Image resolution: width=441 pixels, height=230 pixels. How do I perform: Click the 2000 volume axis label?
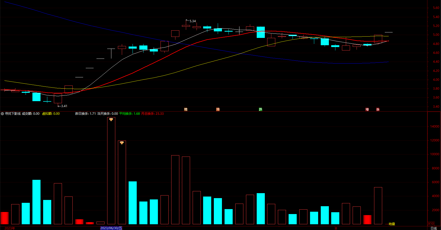(x=436, y=210)
